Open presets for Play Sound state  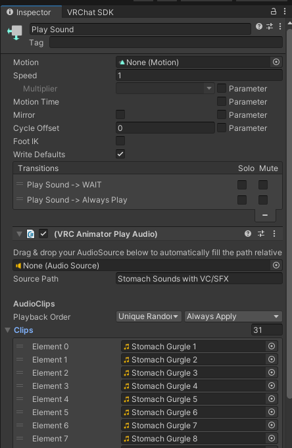point(270,26)
